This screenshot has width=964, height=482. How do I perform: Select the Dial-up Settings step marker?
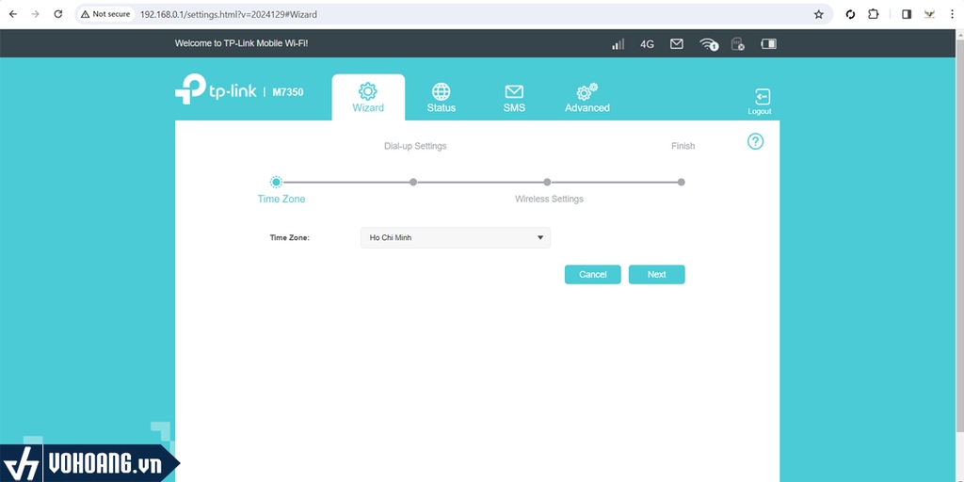(x=413, y=182)
